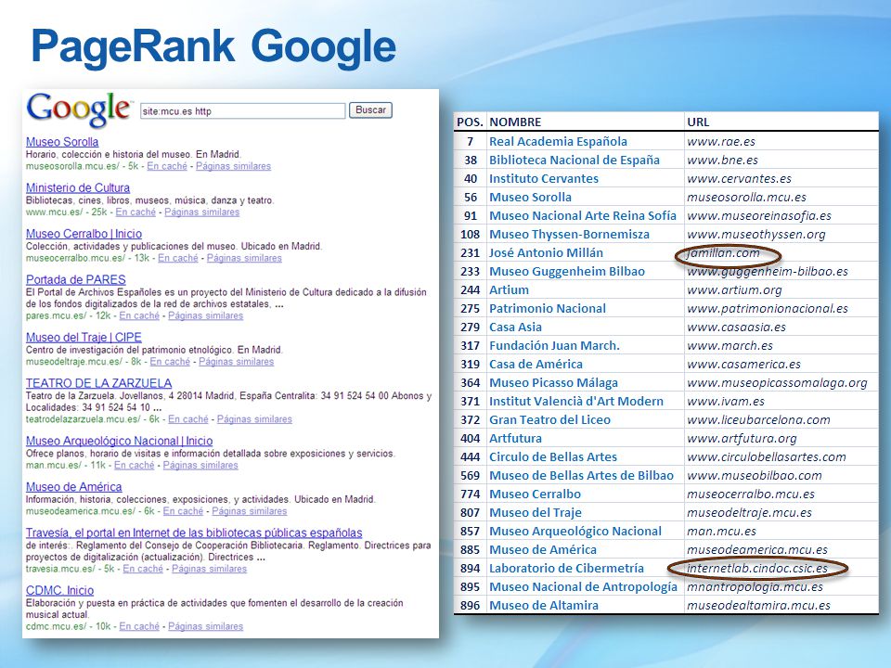Click the NOMBRE column header

[515, 122]
